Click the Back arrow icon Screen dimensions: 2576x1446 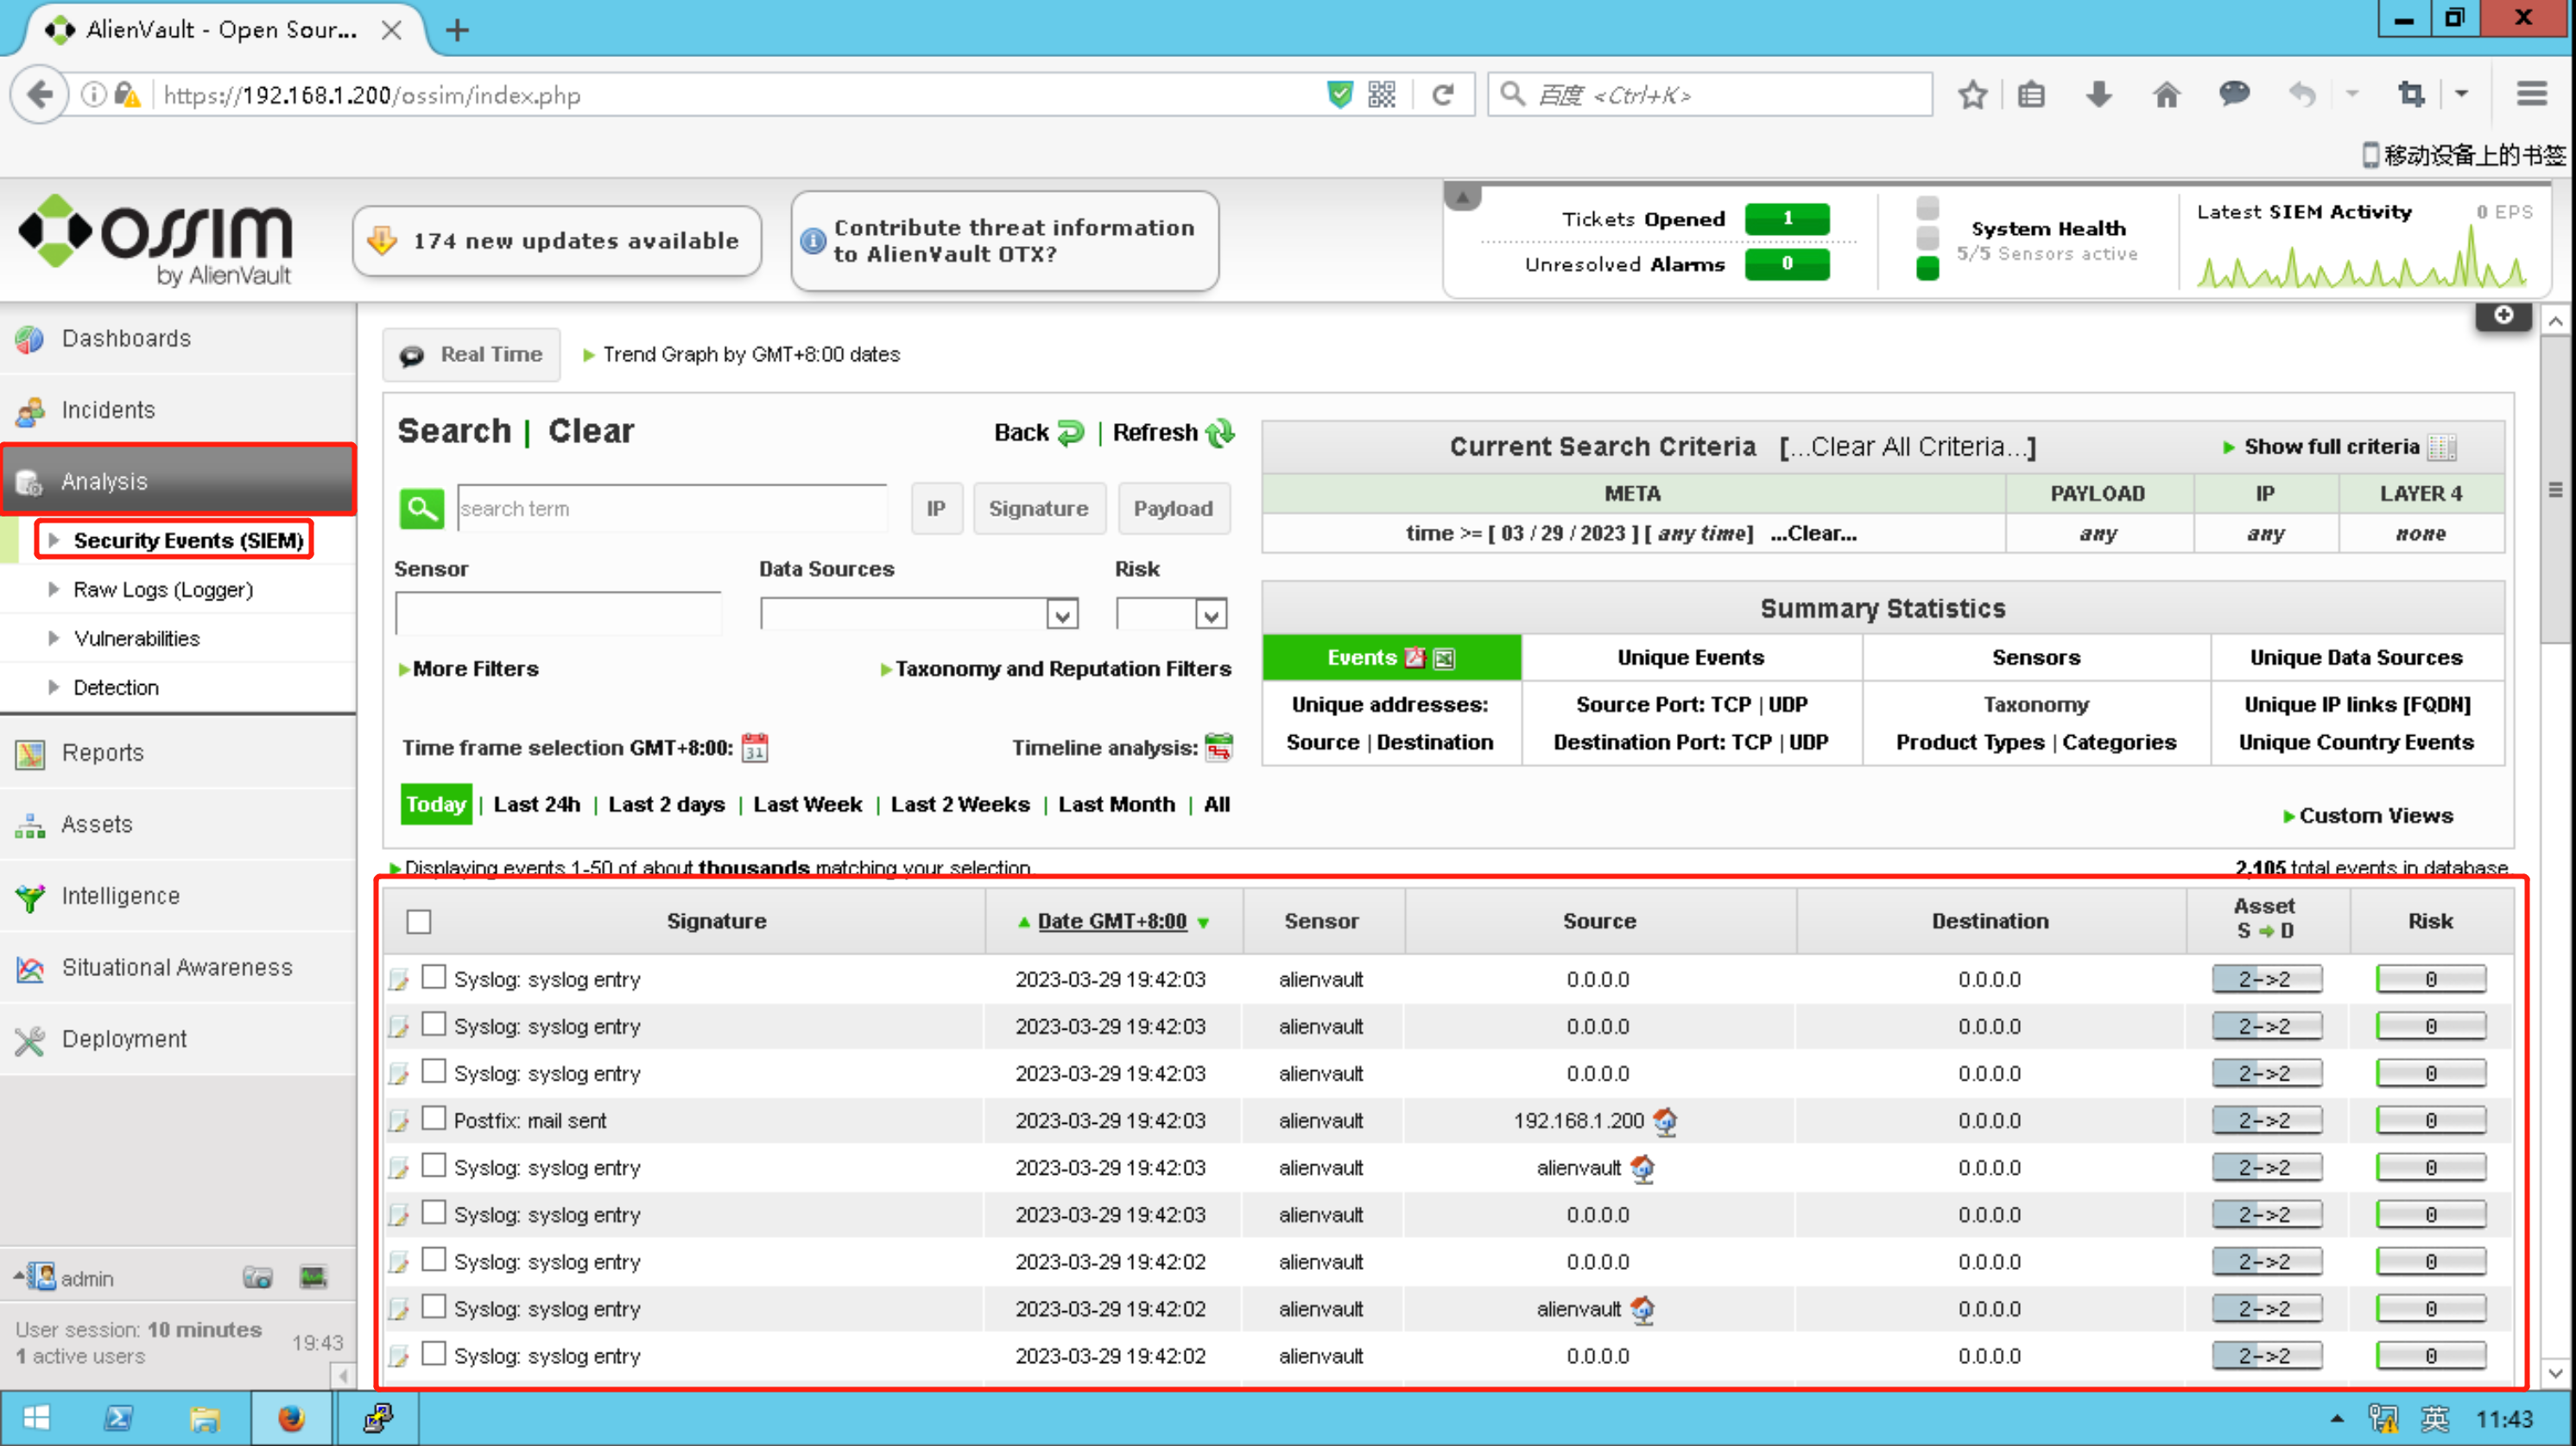pyautogui.click(x=1070, y=433)
